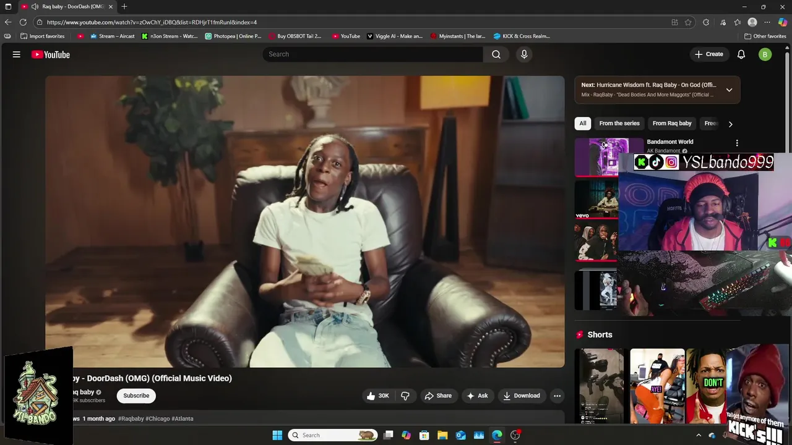This screenshot has width=792, height=445.
Task: Open Import favorites bookmark
Action: pos(42,36)
